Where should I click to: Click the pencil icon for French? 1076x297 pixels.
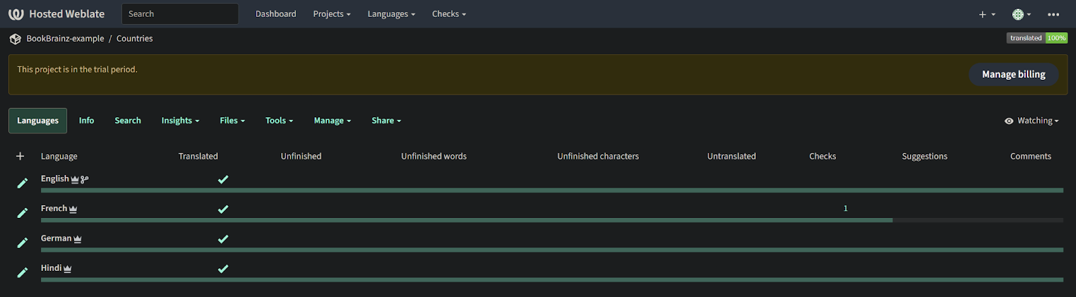click(22, 213)
